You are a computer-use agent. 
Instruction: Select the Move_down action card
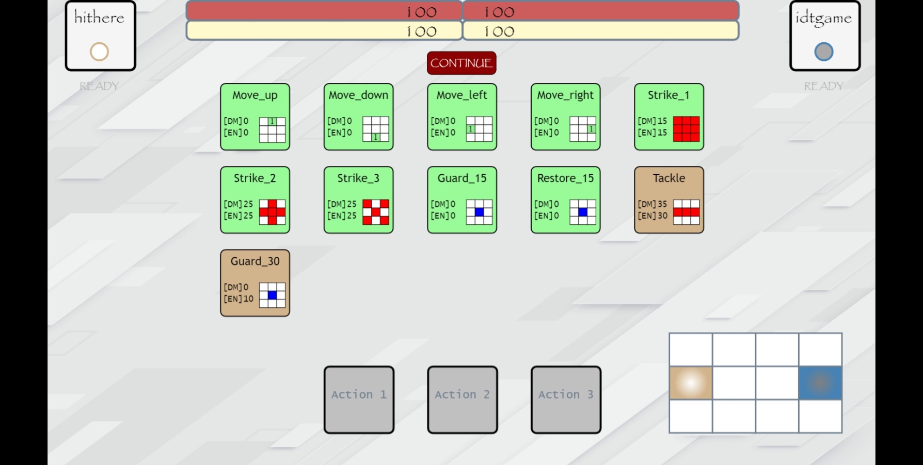(x=358, y=117)
